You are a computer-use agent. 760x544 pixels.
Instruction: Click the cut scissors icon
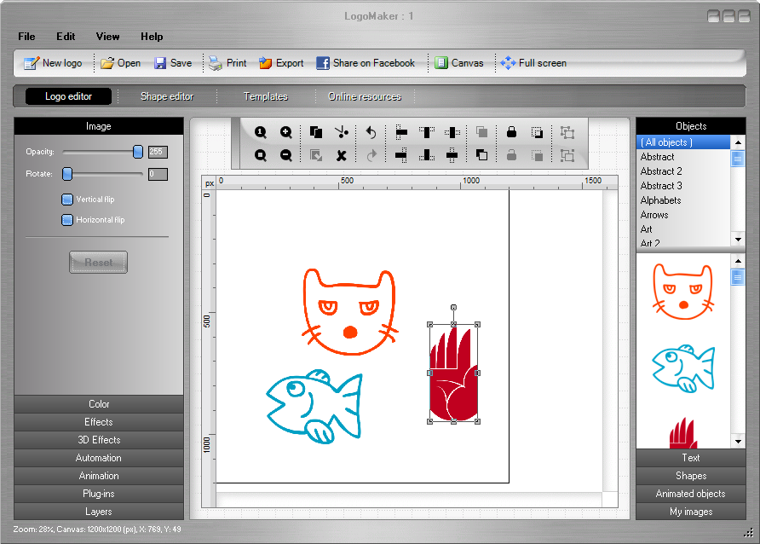click(x=341, y=132)
